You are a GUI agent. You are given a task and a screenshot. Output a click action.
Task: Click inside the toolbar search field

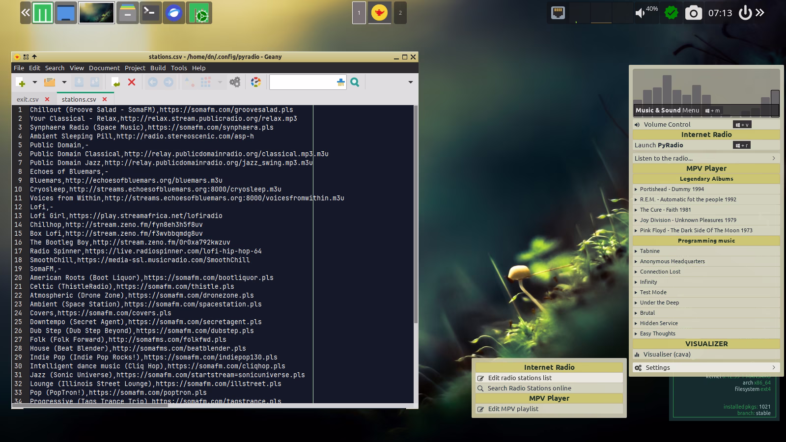click(x=302, y=82)
